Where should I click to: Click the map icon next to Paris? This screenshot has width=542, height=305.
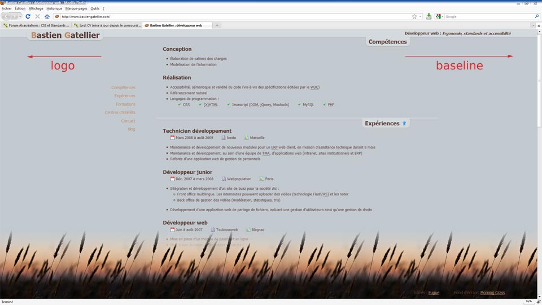point(261,179)
